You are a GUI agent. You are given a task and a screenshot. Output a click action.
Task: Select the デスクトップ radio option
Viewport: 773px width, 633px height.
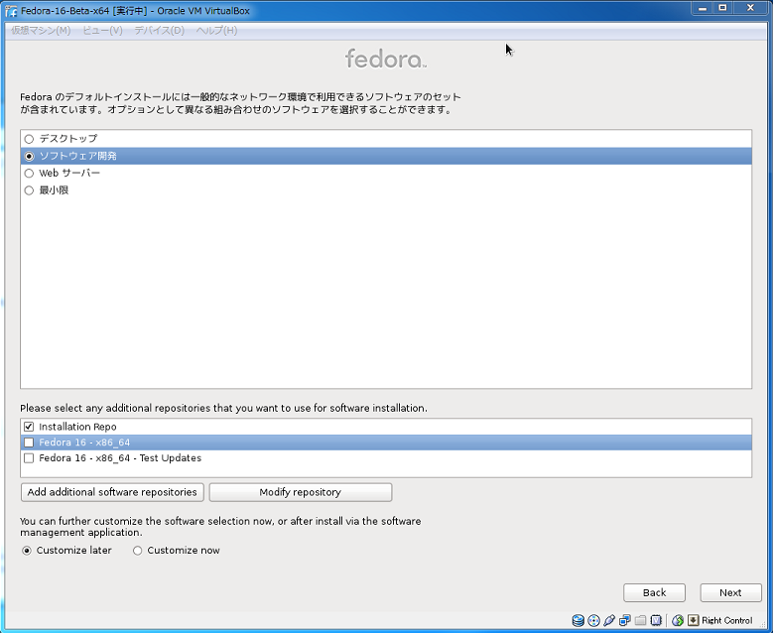click(x=29, y=139)
